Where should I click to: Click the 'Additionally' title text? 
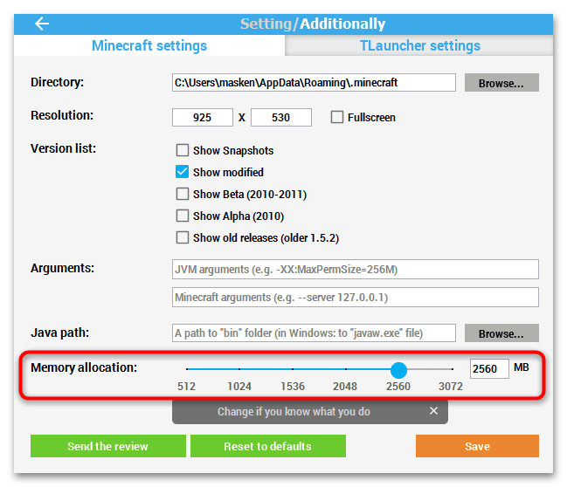pyautogui.click(x=342, y=24)
